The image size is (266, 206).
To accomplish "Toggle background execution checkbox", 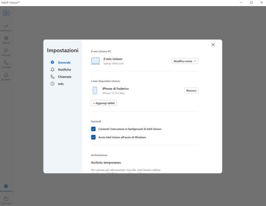I will pyautogui.click(x=93, y=129).
